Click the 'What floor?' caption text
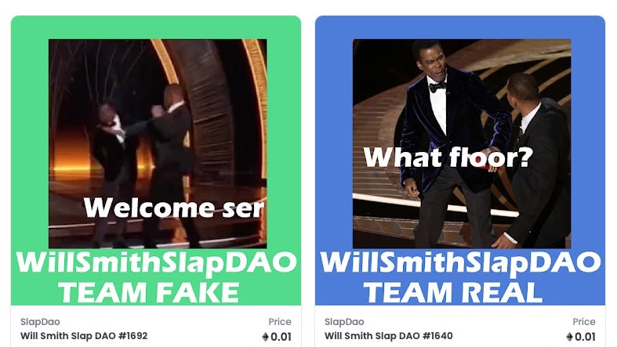Viewport: 617px width, 347px height. tap(448, 157)
